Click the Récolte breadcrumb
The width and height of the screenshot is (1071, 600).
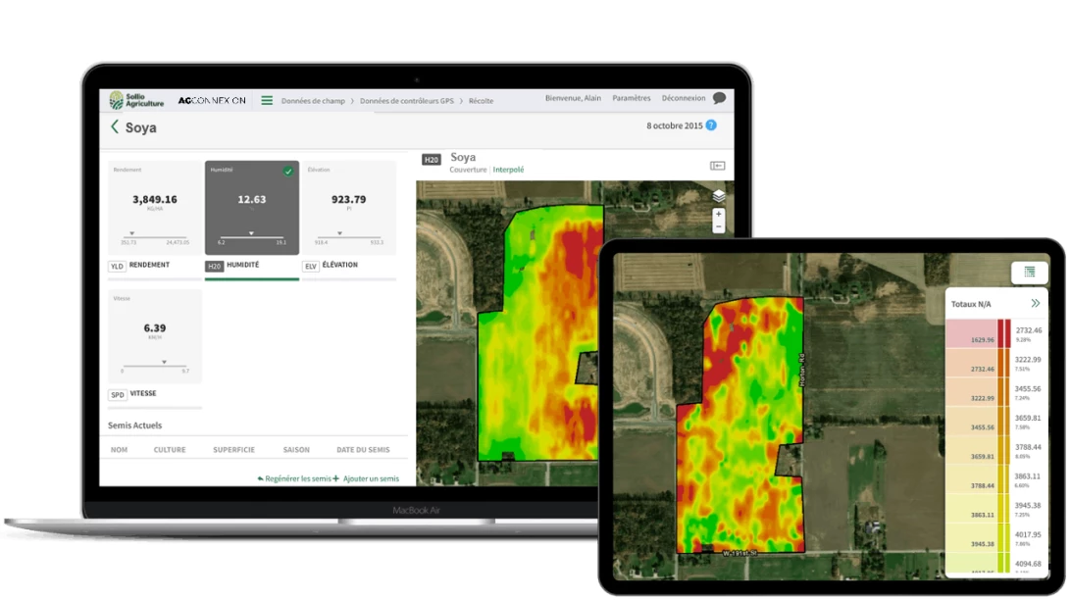(481, 101)
